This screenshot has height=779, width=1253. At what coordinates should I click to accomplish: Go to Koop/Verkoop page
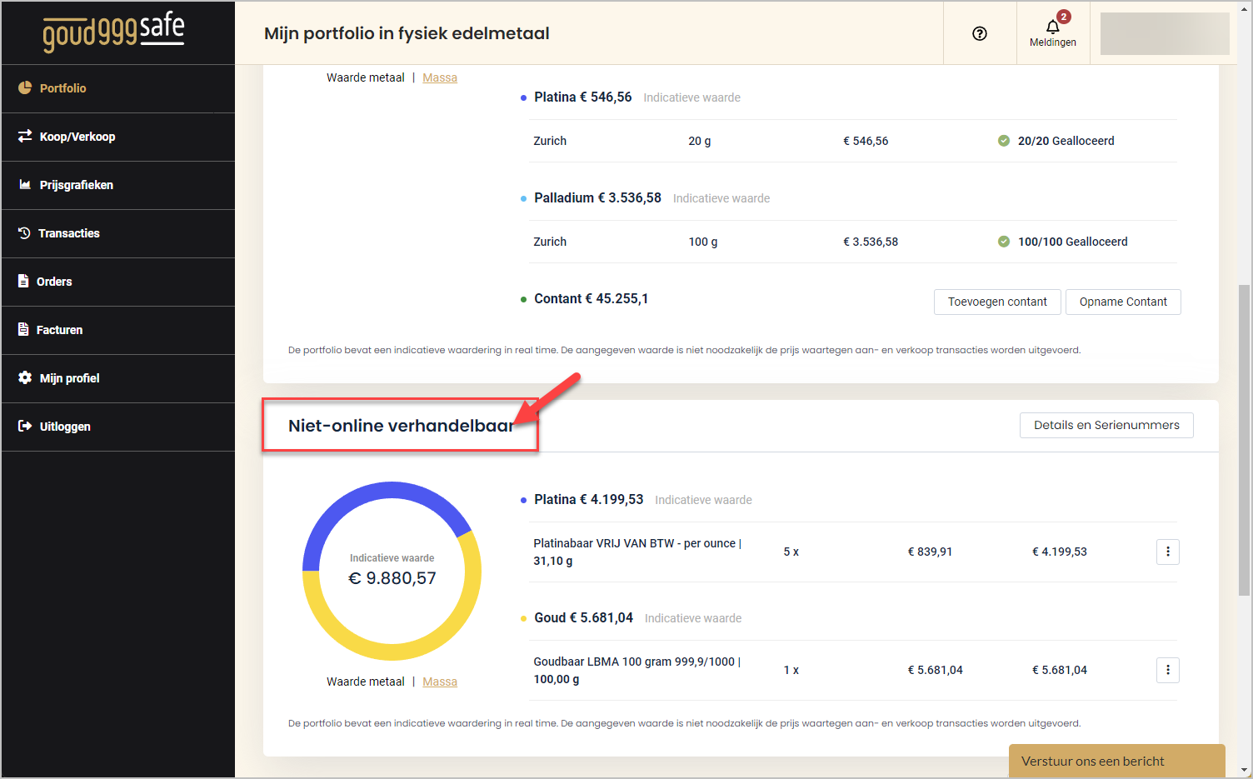[x=118, y=137]
